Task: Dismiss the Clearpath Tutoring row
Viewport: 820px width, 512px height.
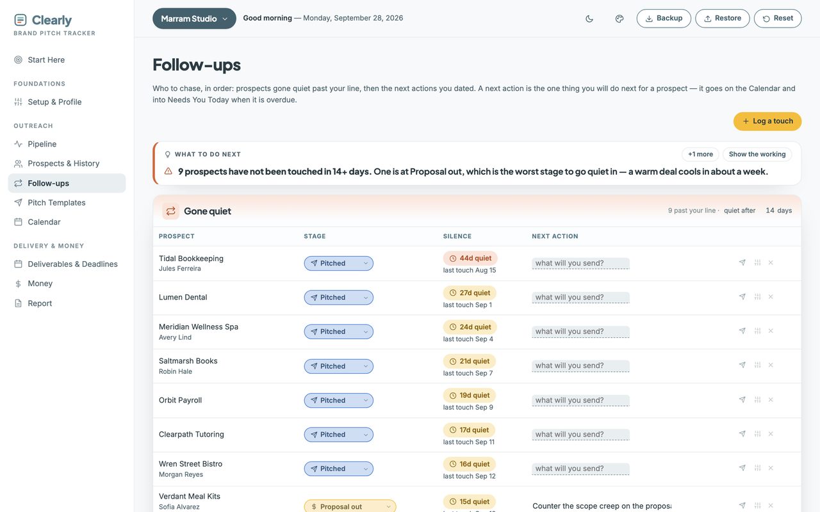Action: click(771, 434)
